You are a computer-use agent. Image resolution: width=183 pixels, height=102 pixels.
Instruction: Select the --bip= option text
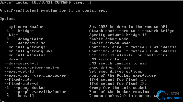tap(11, 35)
